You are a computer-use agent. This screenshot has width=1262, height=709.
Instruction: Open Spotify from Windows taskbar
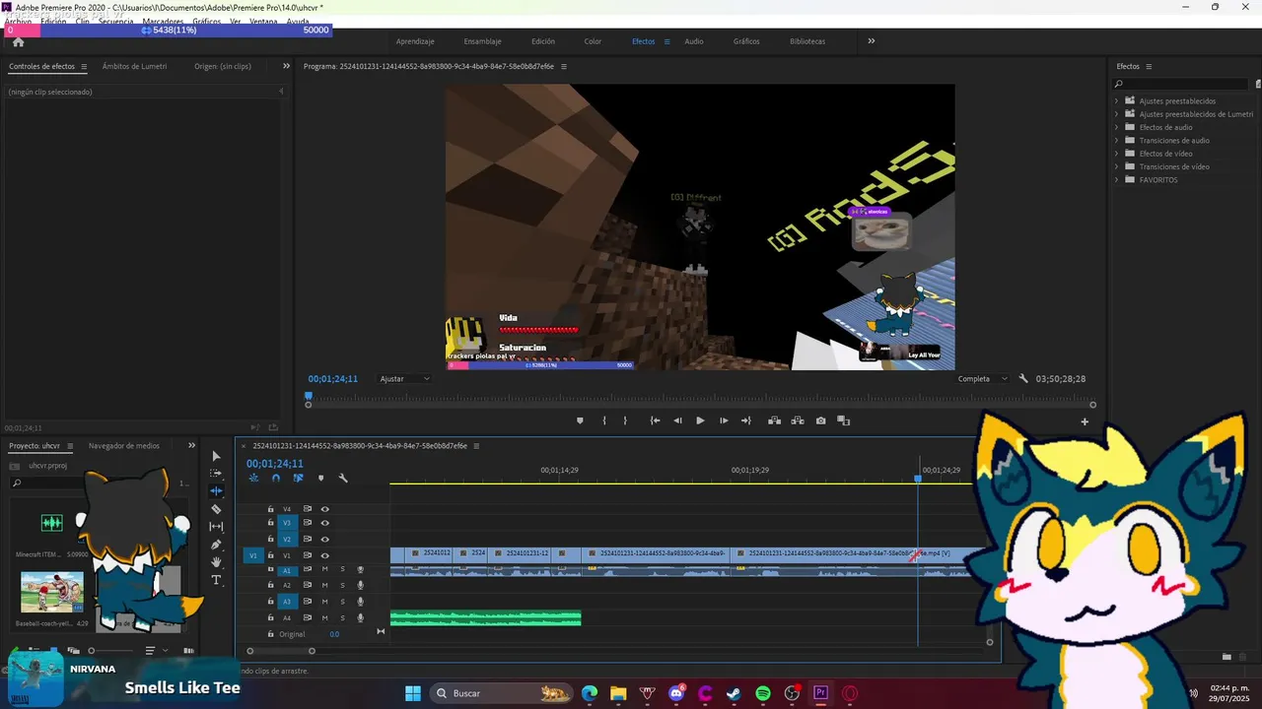click(x=763, y=693)
